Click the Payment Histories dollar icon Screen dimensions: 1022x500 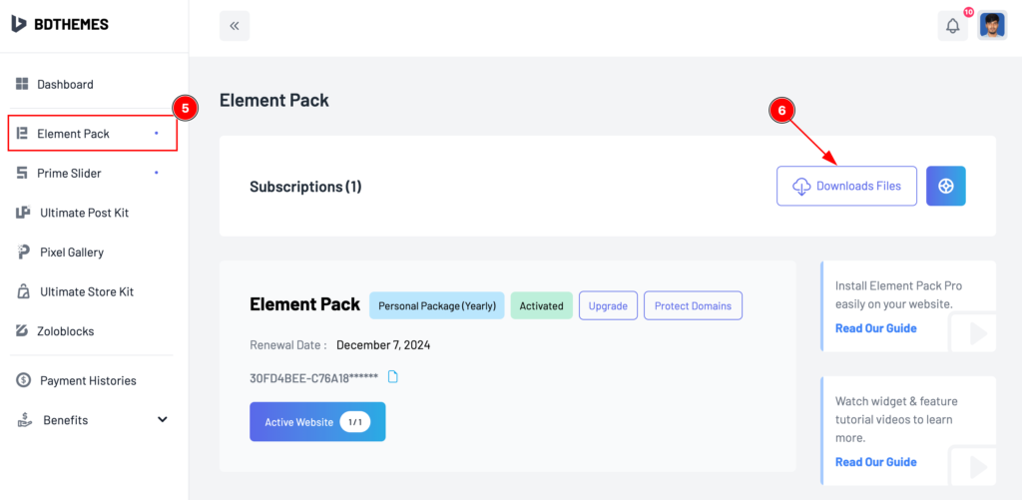pos(24,380)
